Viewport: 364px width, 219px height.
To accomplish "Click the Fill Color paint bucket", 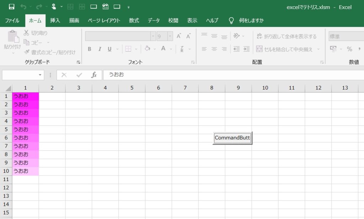I will [147, 49].
